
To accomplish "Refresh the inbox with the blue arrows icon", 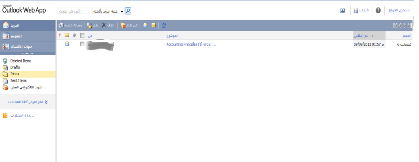I will tap(164, 25).
